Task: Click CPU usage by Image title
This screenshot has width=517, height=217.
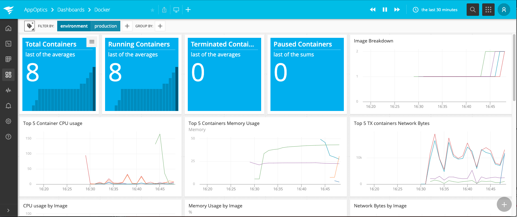Action: click(45, 206)
